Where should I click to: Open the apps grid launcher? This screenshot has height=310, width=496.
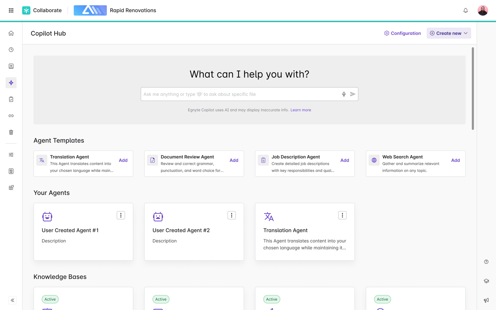(x=11, y=10)
